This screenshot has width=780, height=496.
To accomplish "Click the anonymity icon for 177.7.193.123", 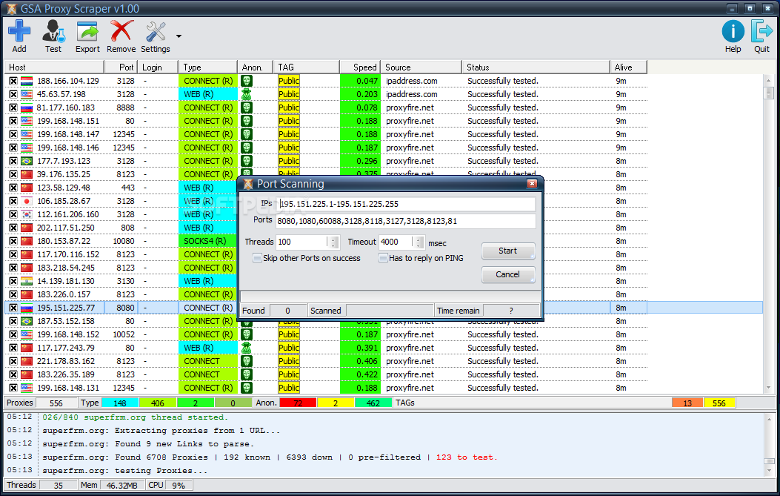I will click(246, 161).
